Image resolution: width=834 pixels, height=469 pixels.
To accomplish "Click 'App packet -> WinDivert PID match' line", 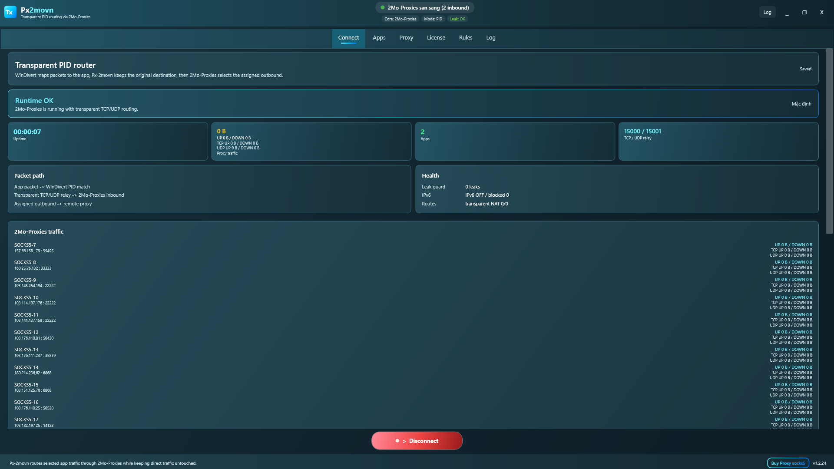I will [x=52, y=187].
